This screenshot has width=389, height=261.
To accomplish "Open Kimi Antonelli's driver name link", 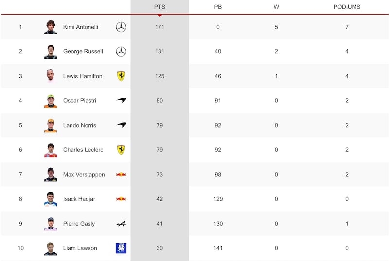I will point(81,27).
